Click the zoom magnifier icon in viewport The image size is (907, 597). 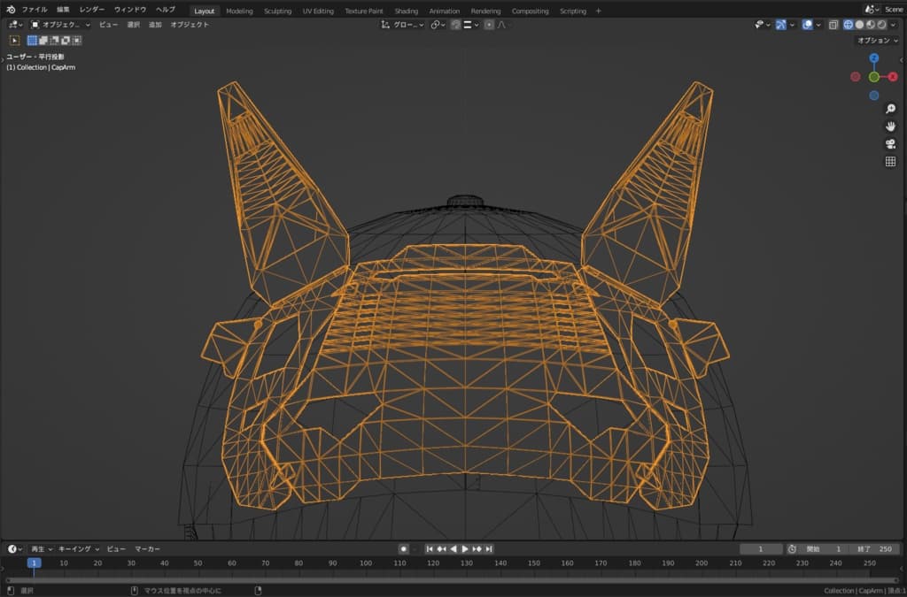890,109
